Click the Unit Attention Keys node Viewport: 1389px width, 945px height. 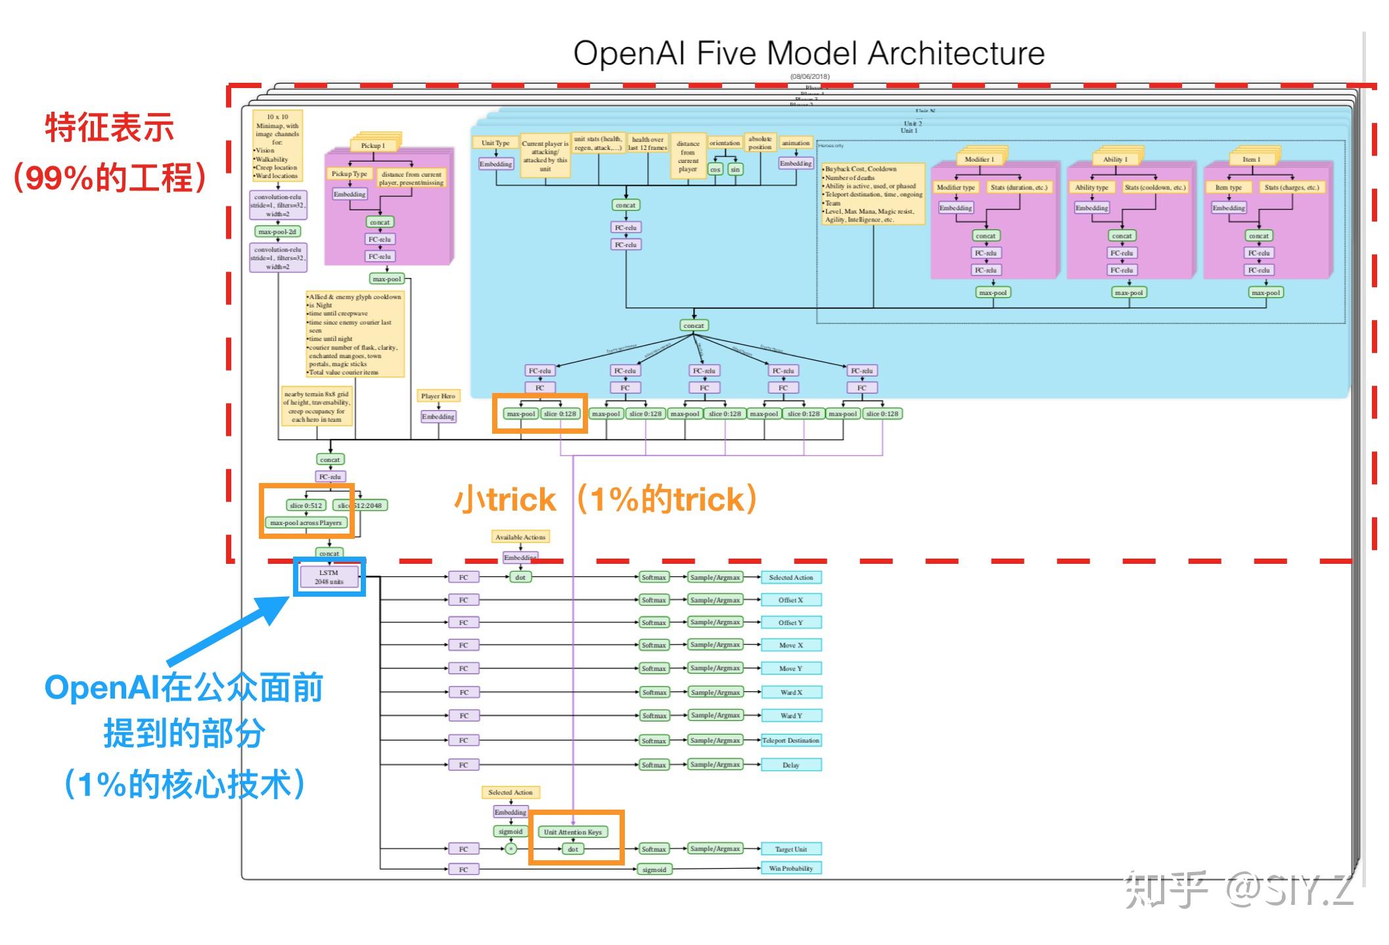574,831
